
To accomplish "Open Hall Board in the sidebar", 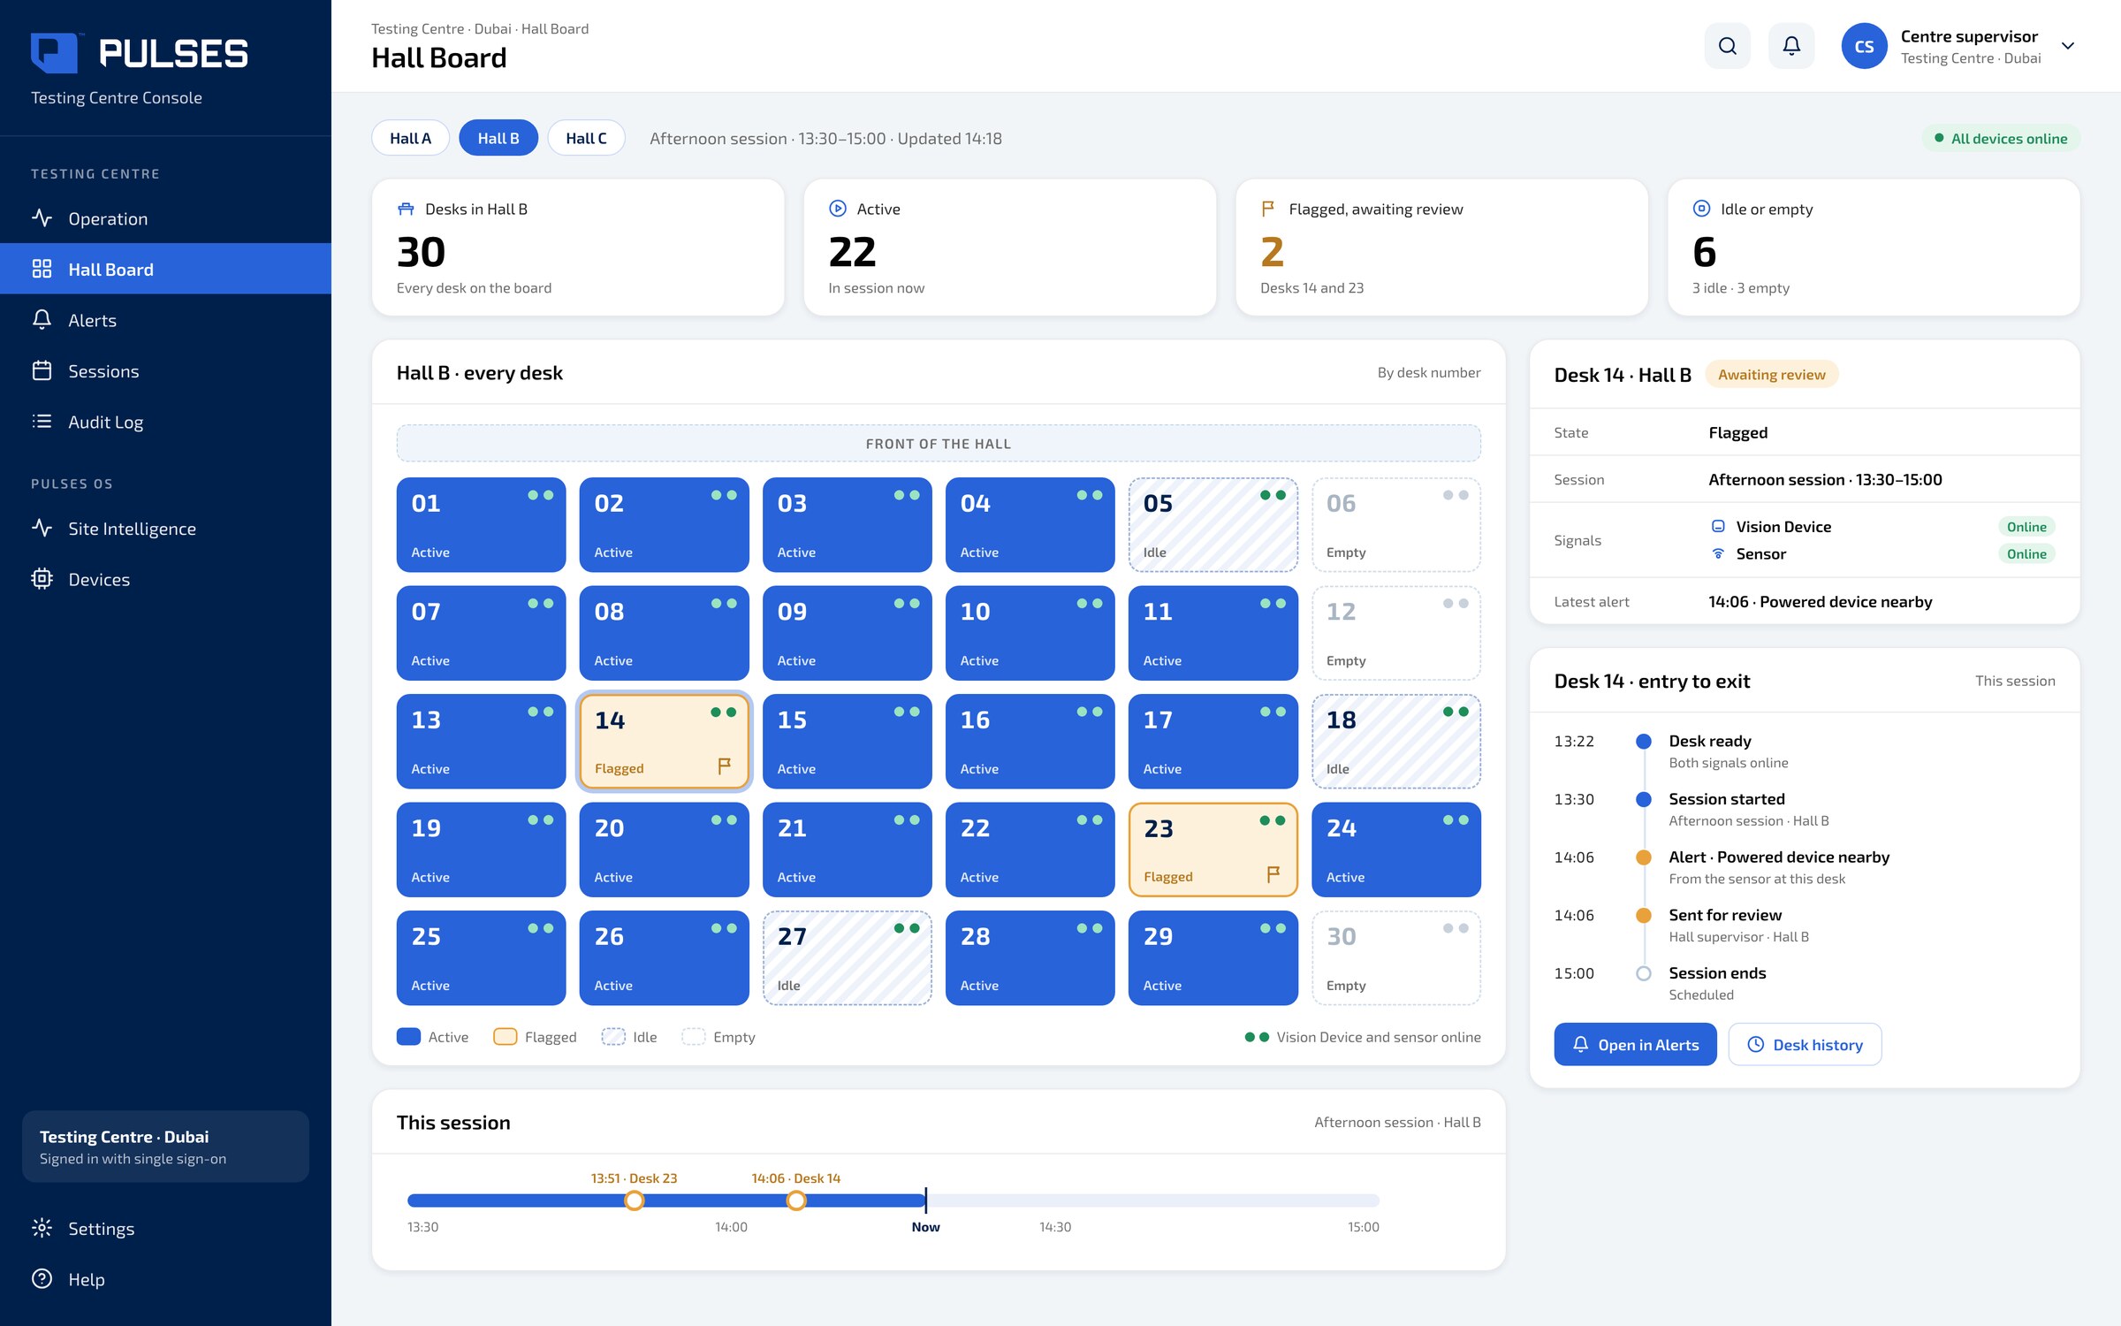I will pyautogui.click(x=166, y=269).
